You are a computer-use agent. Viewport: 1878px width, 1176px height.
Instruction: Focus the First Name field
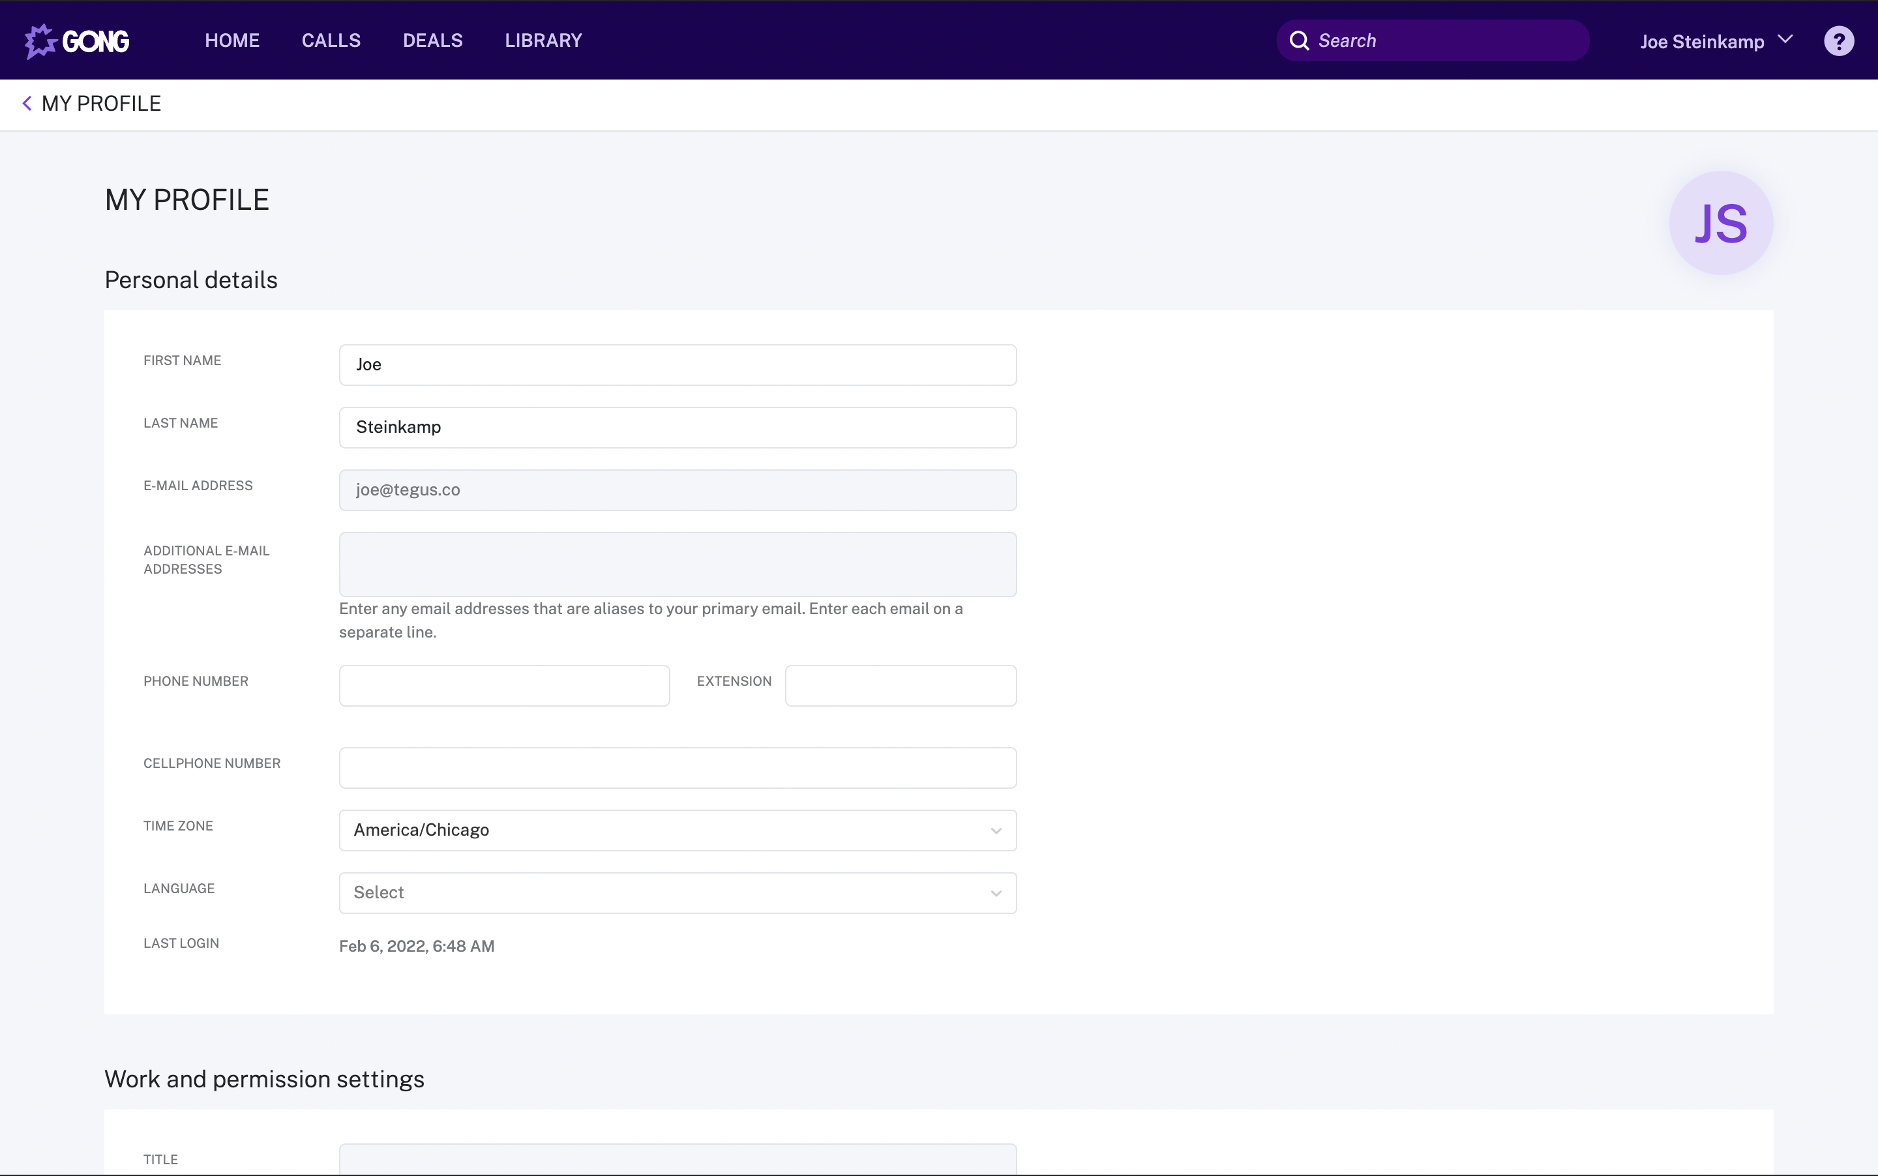677,365
